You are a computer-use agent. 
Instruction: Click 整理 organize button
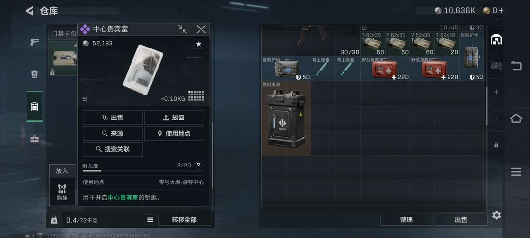pos(407,220)
